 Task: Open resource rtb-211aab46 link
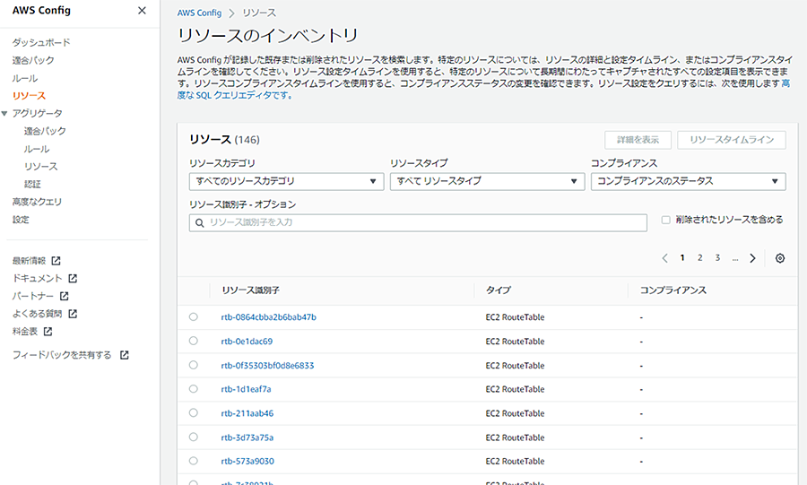click(247, 413)
